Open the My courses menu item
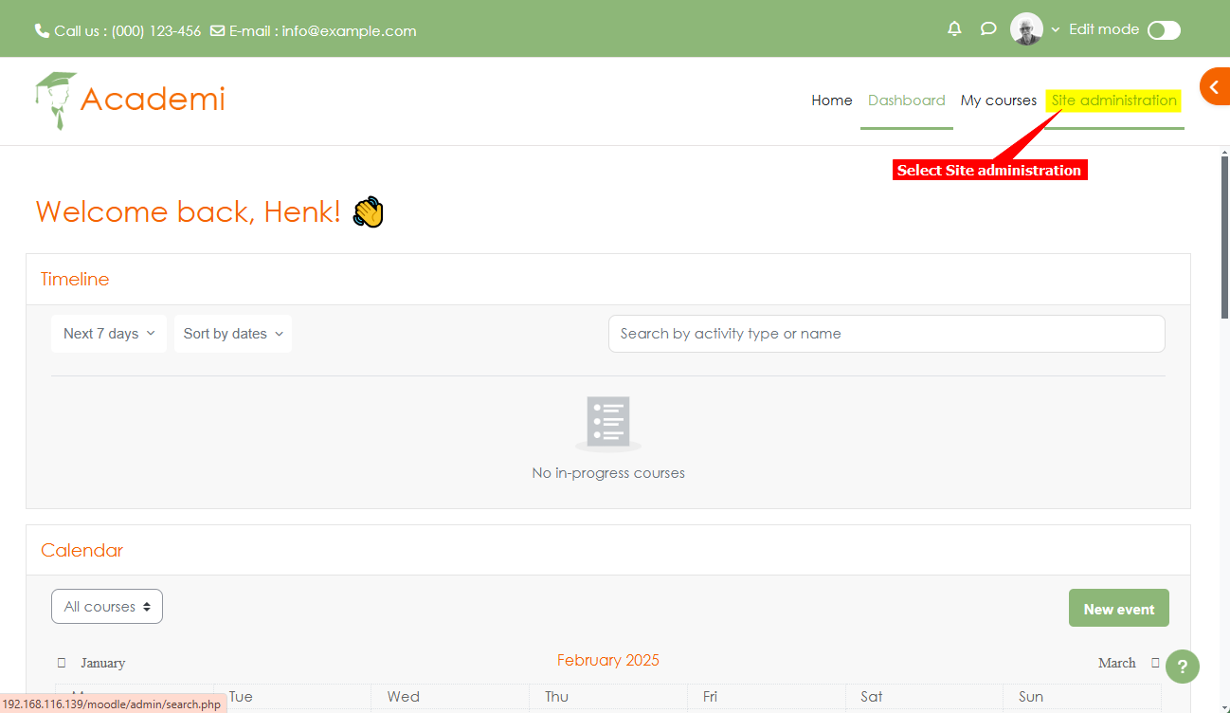 click(x=999, y=101)
